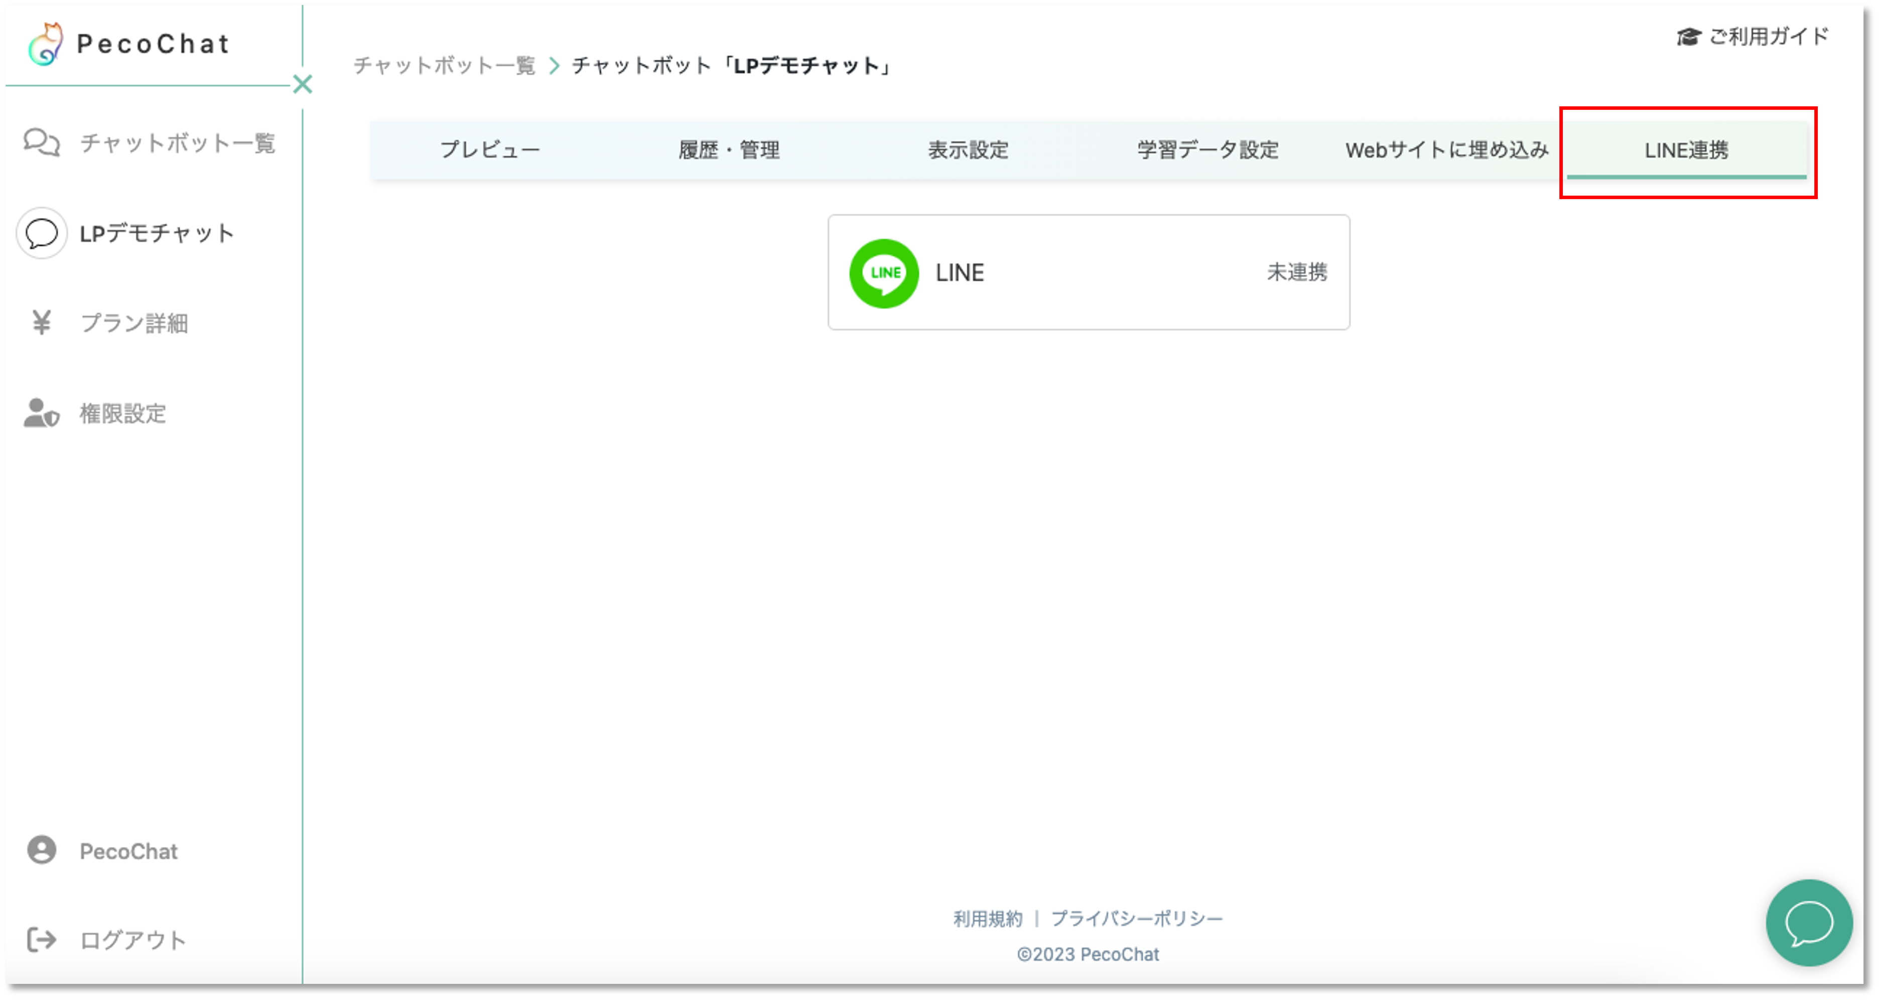This screenshot has width=1879, height=1000.
Task: Switch to the プレビュー tab
Action: tap(489, 150)
